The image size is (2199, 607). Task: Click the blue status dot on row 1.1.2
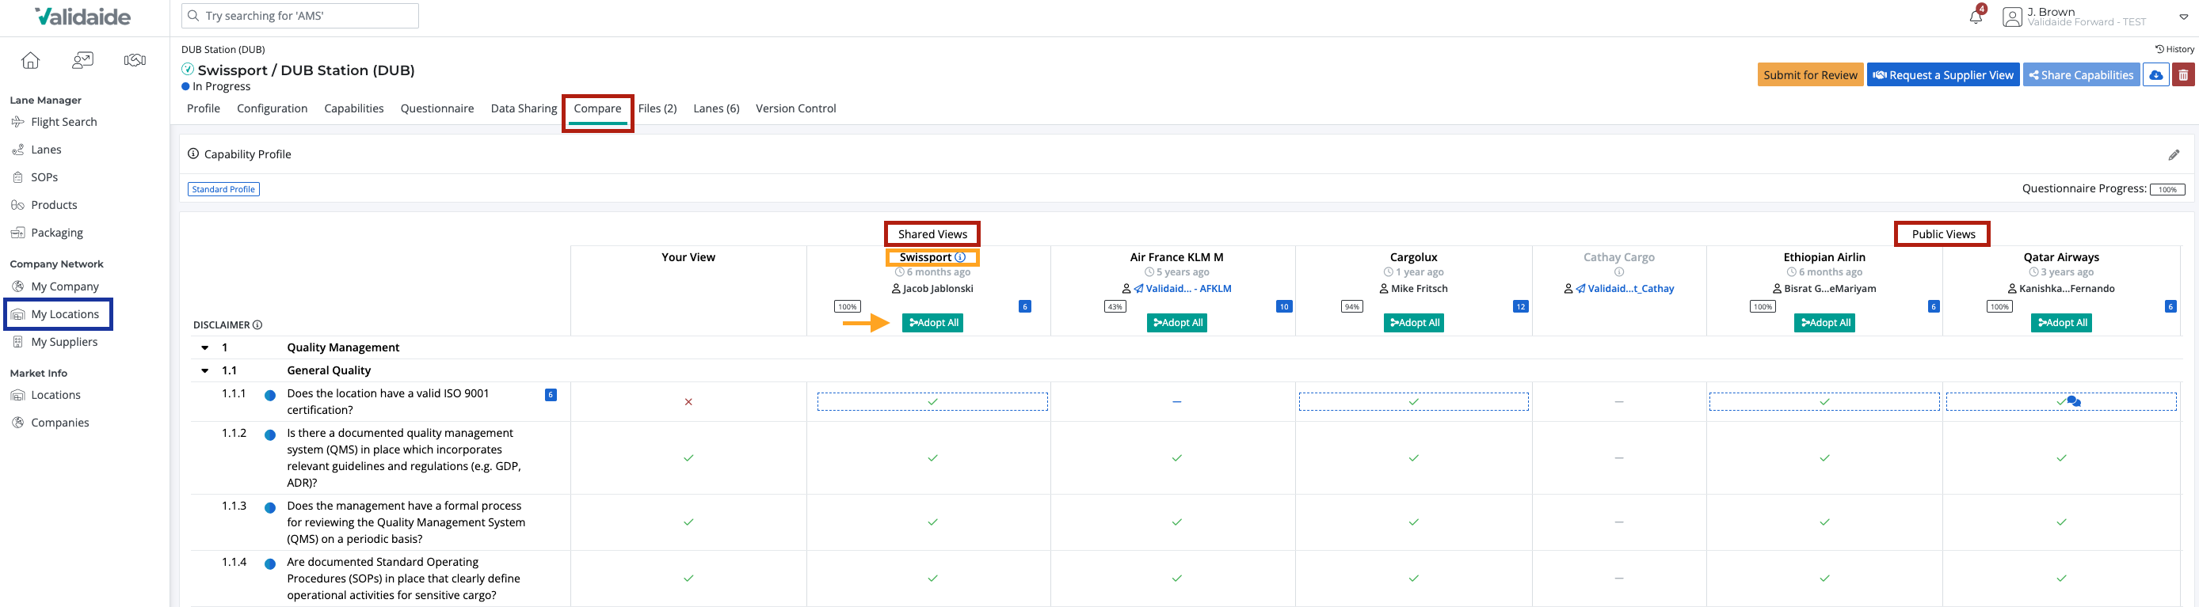(x=270, y=434)
